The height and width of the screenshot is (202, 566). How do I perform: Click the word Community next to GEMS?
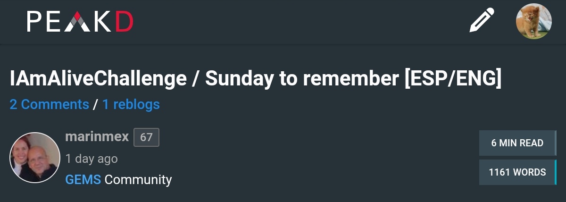pos(138,180)
